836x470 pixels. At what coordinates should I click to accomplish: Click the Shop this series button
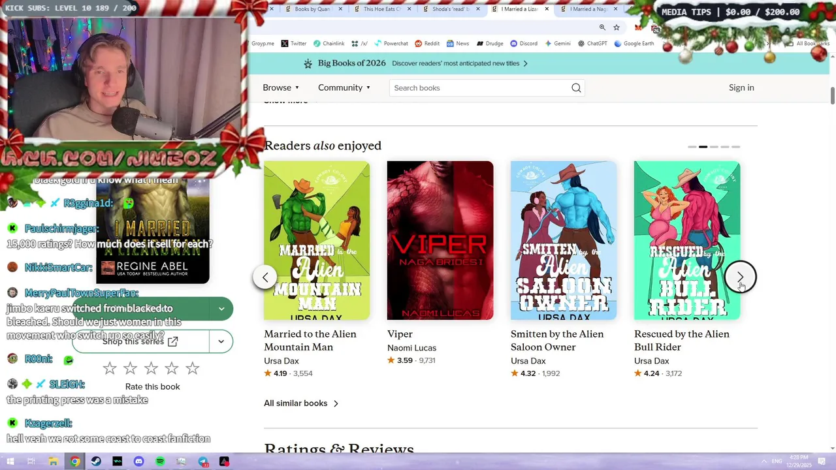140,341
